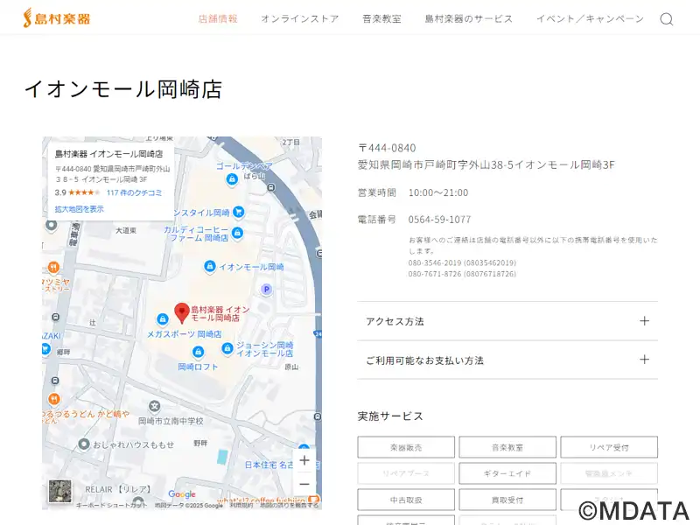Screen dimensions: 700x525
Task: Click the 岡崎市立南中学校 school marker
Action: point(155,406)
